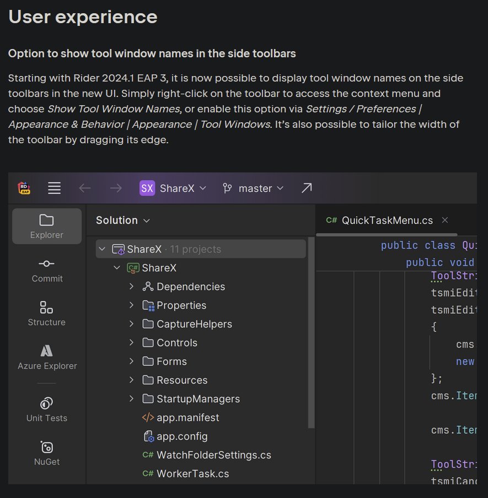
Task: Collapse the ShareX 11 projects node
Action: coord(102,249)
